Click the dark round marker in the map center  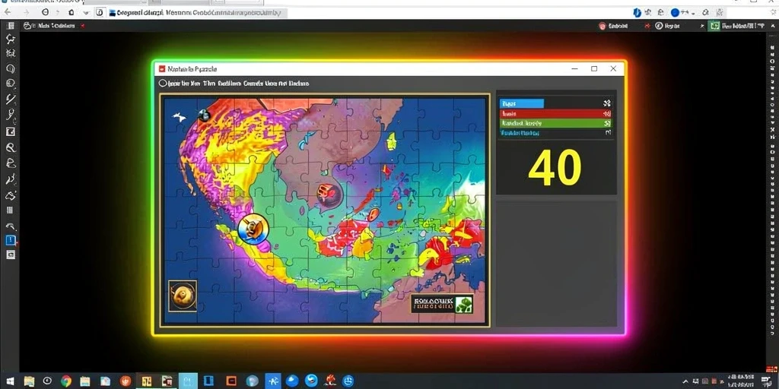(329, 194)
